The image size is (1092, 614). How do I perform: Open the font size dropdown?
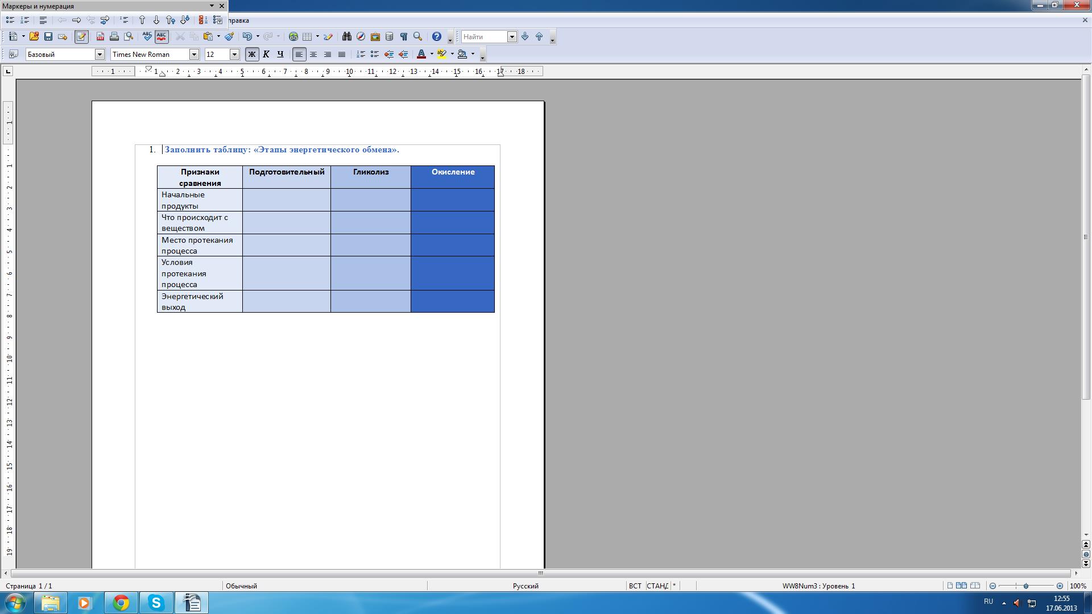coord(234,54)
